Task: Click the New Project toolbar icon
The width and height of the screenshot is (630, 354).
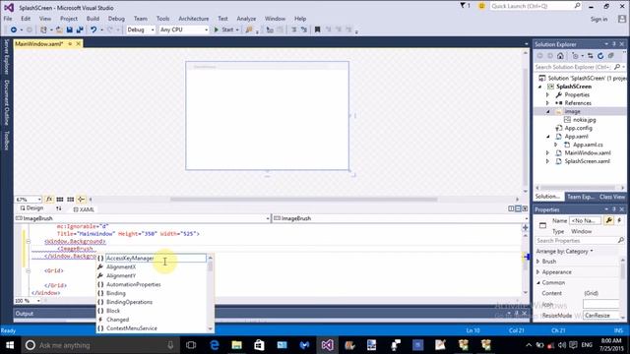Action: (43, 29)
